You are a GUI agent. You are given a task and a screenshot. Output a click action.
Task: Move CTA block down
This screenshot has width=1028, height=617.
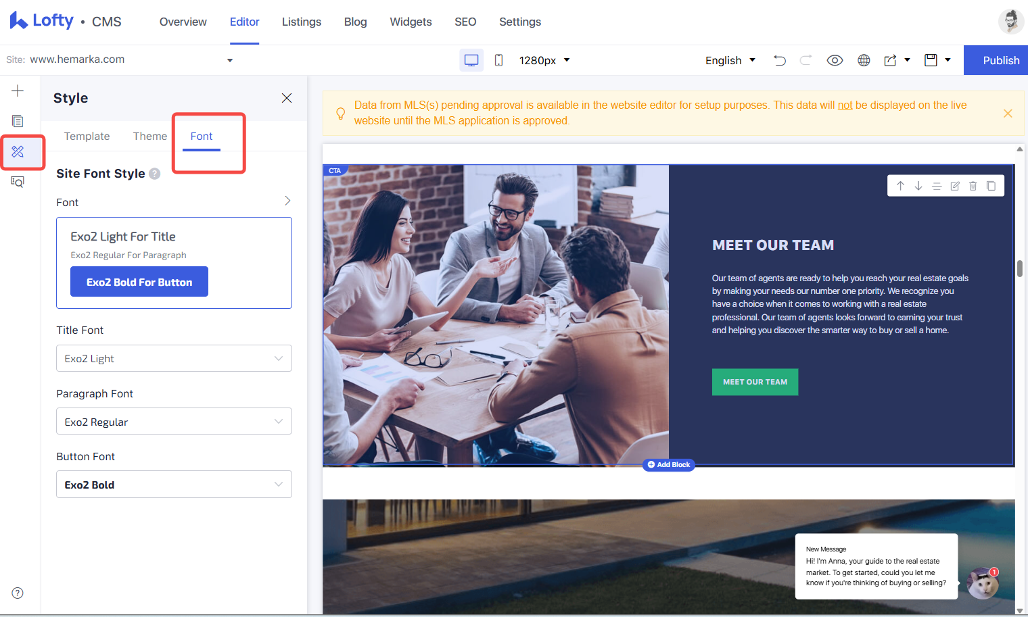918,186
